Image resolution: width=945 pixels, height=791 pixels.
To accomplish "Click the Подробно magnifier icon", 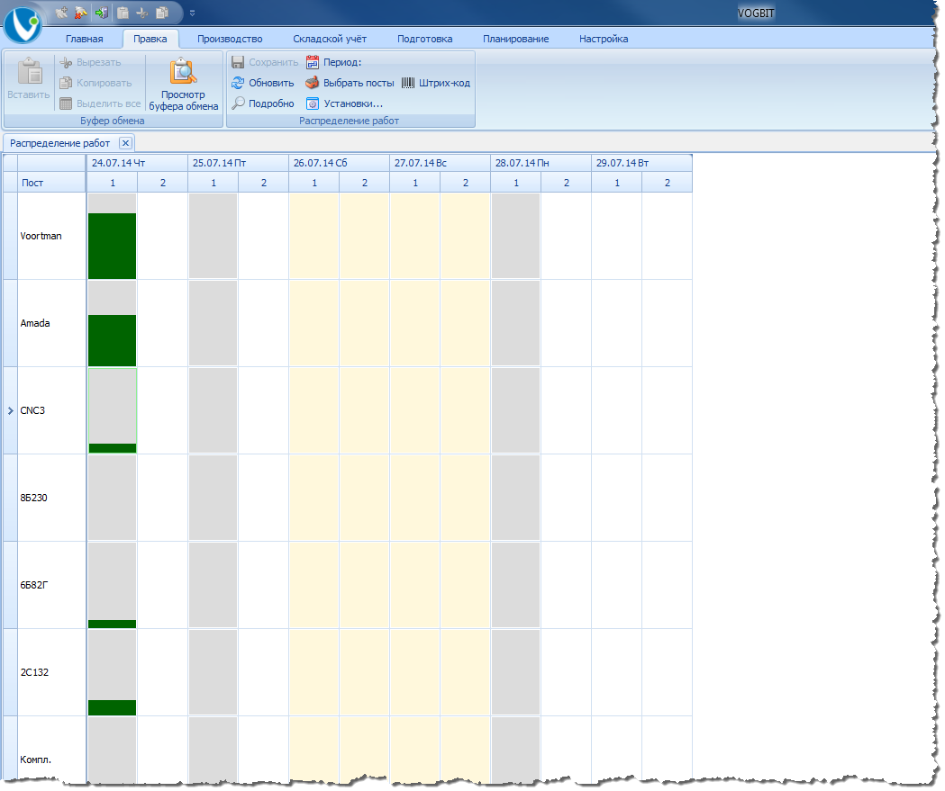I will pos(238,103).
